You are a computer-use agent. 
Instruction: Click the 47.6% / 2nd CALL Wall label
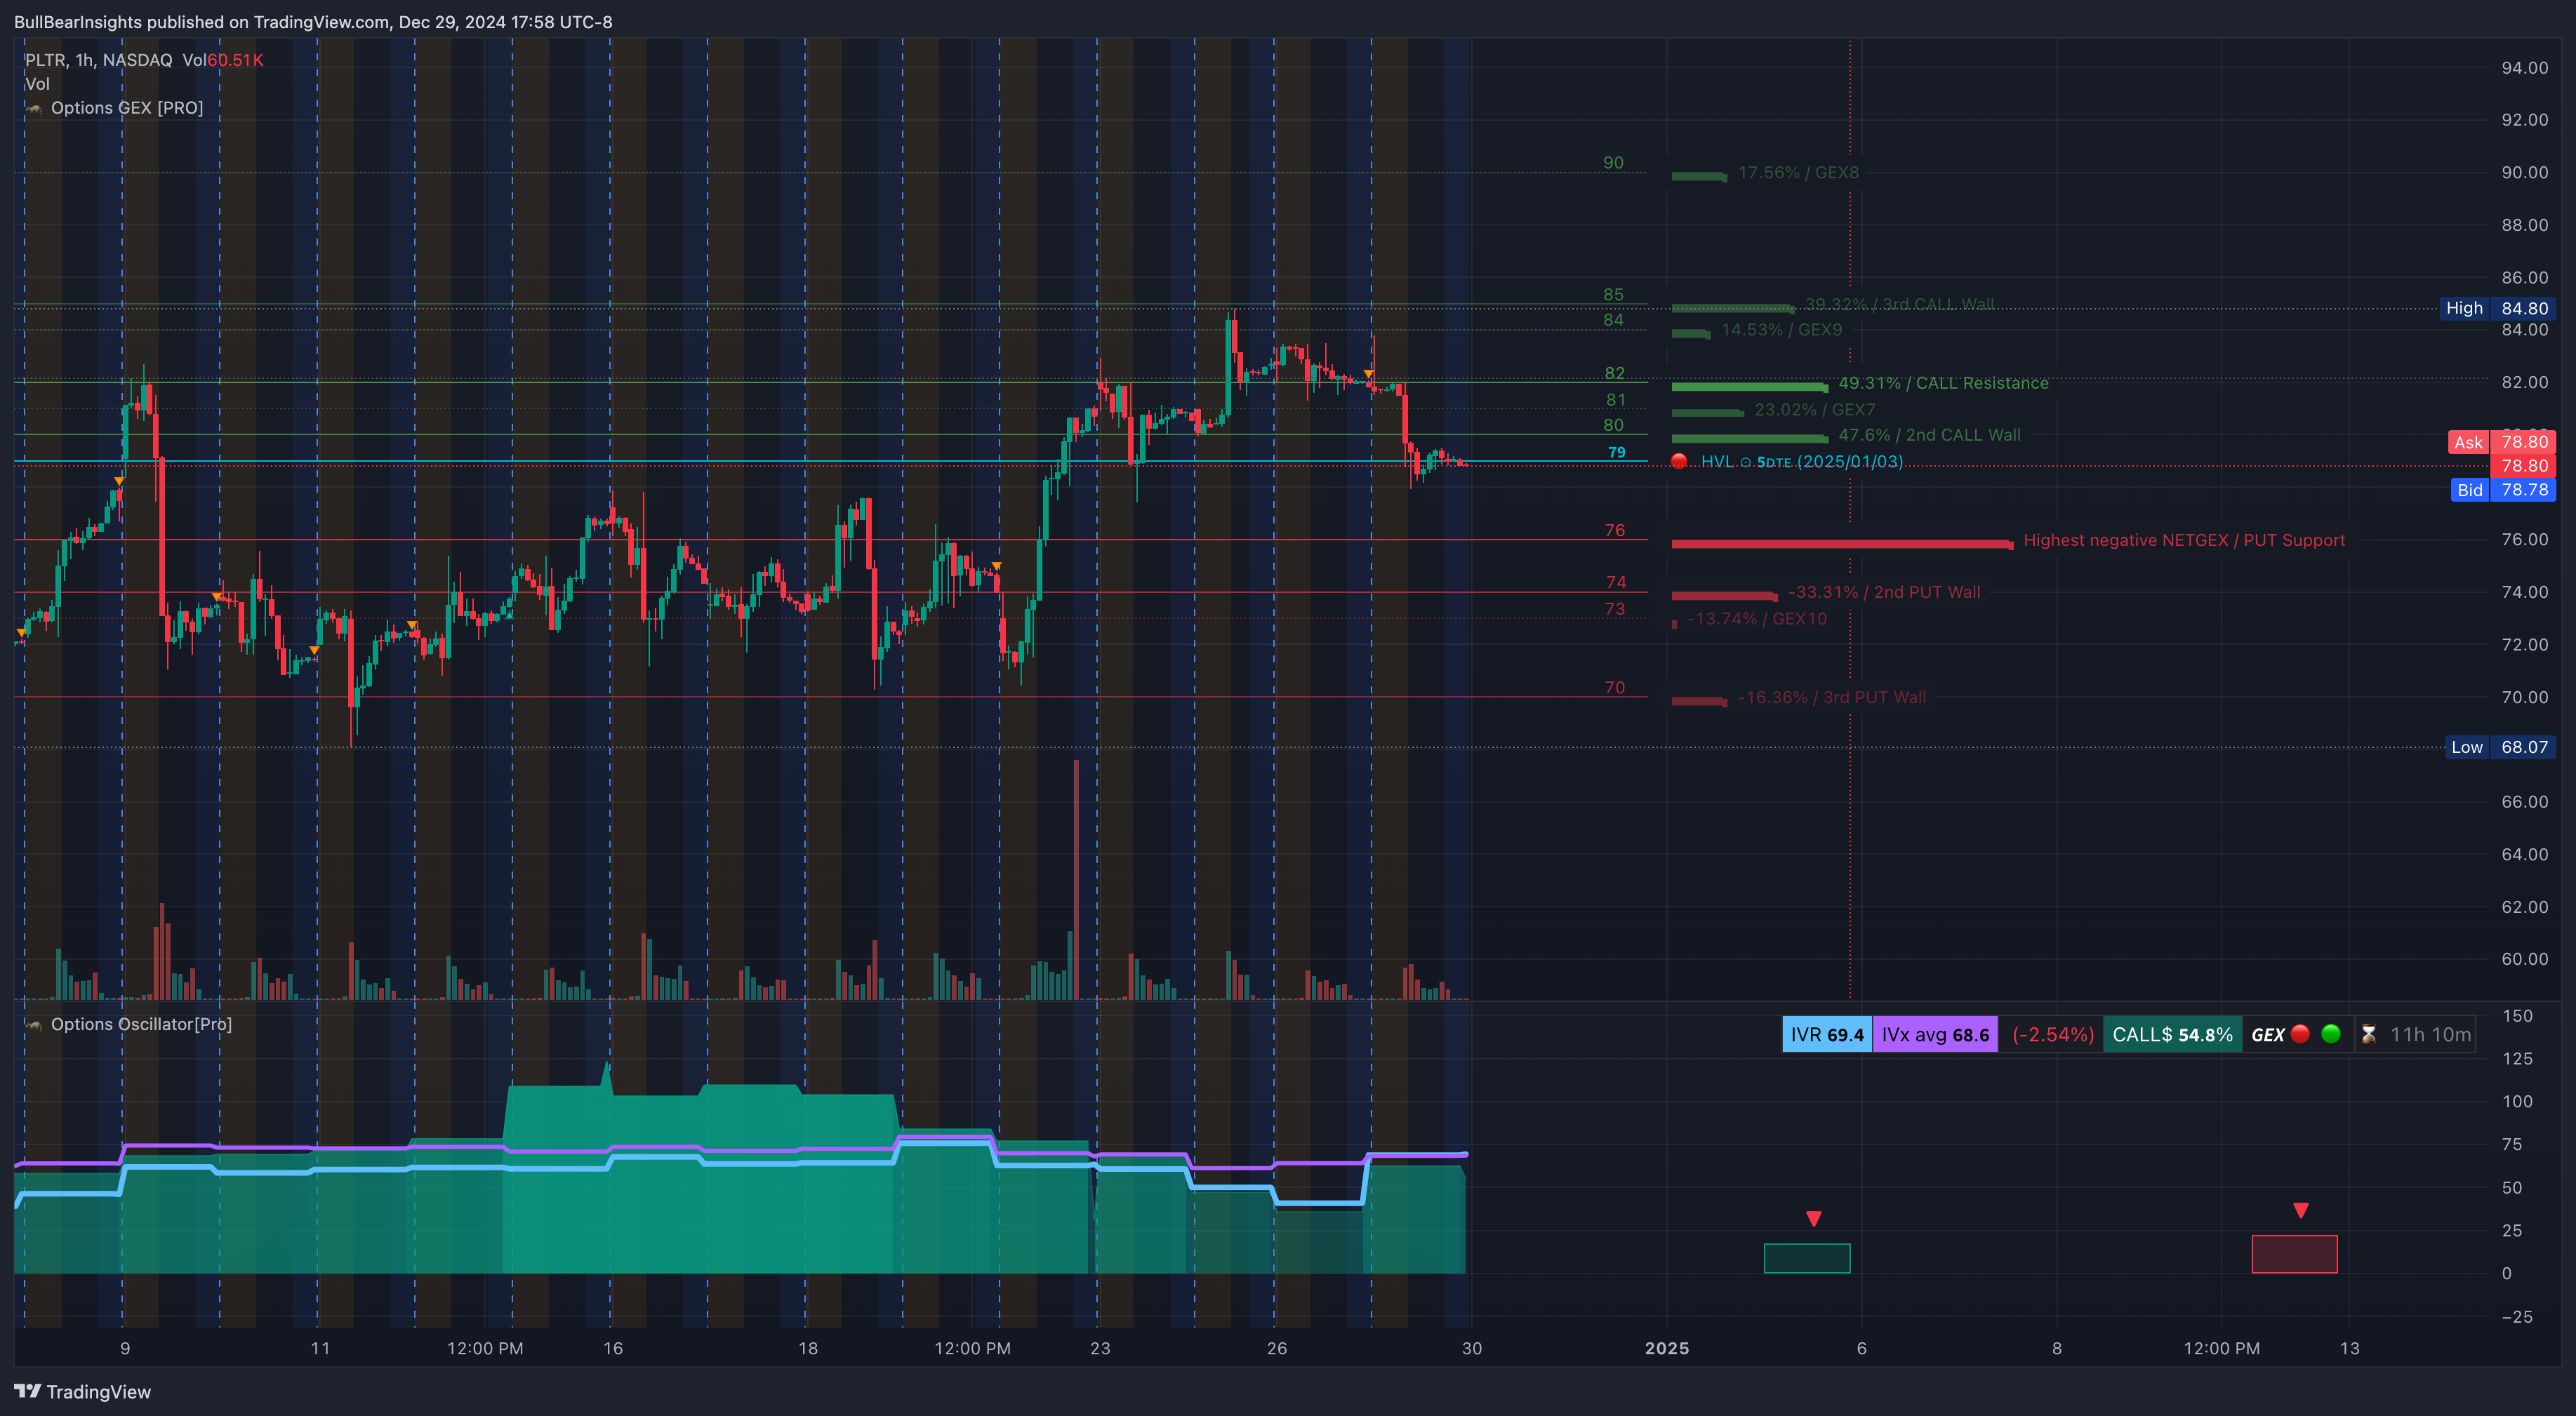point(1929,435)
